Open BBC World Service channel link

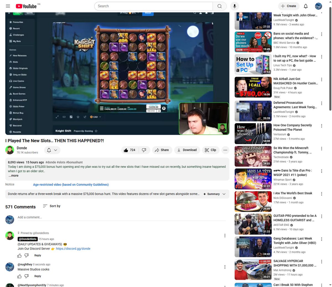coord(284,43)
